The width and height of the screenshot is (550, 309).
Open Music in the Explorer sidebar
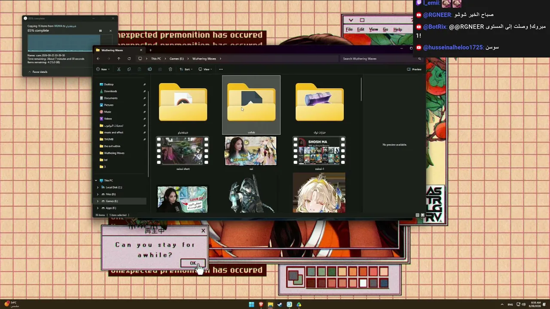[x=107, y=112]
